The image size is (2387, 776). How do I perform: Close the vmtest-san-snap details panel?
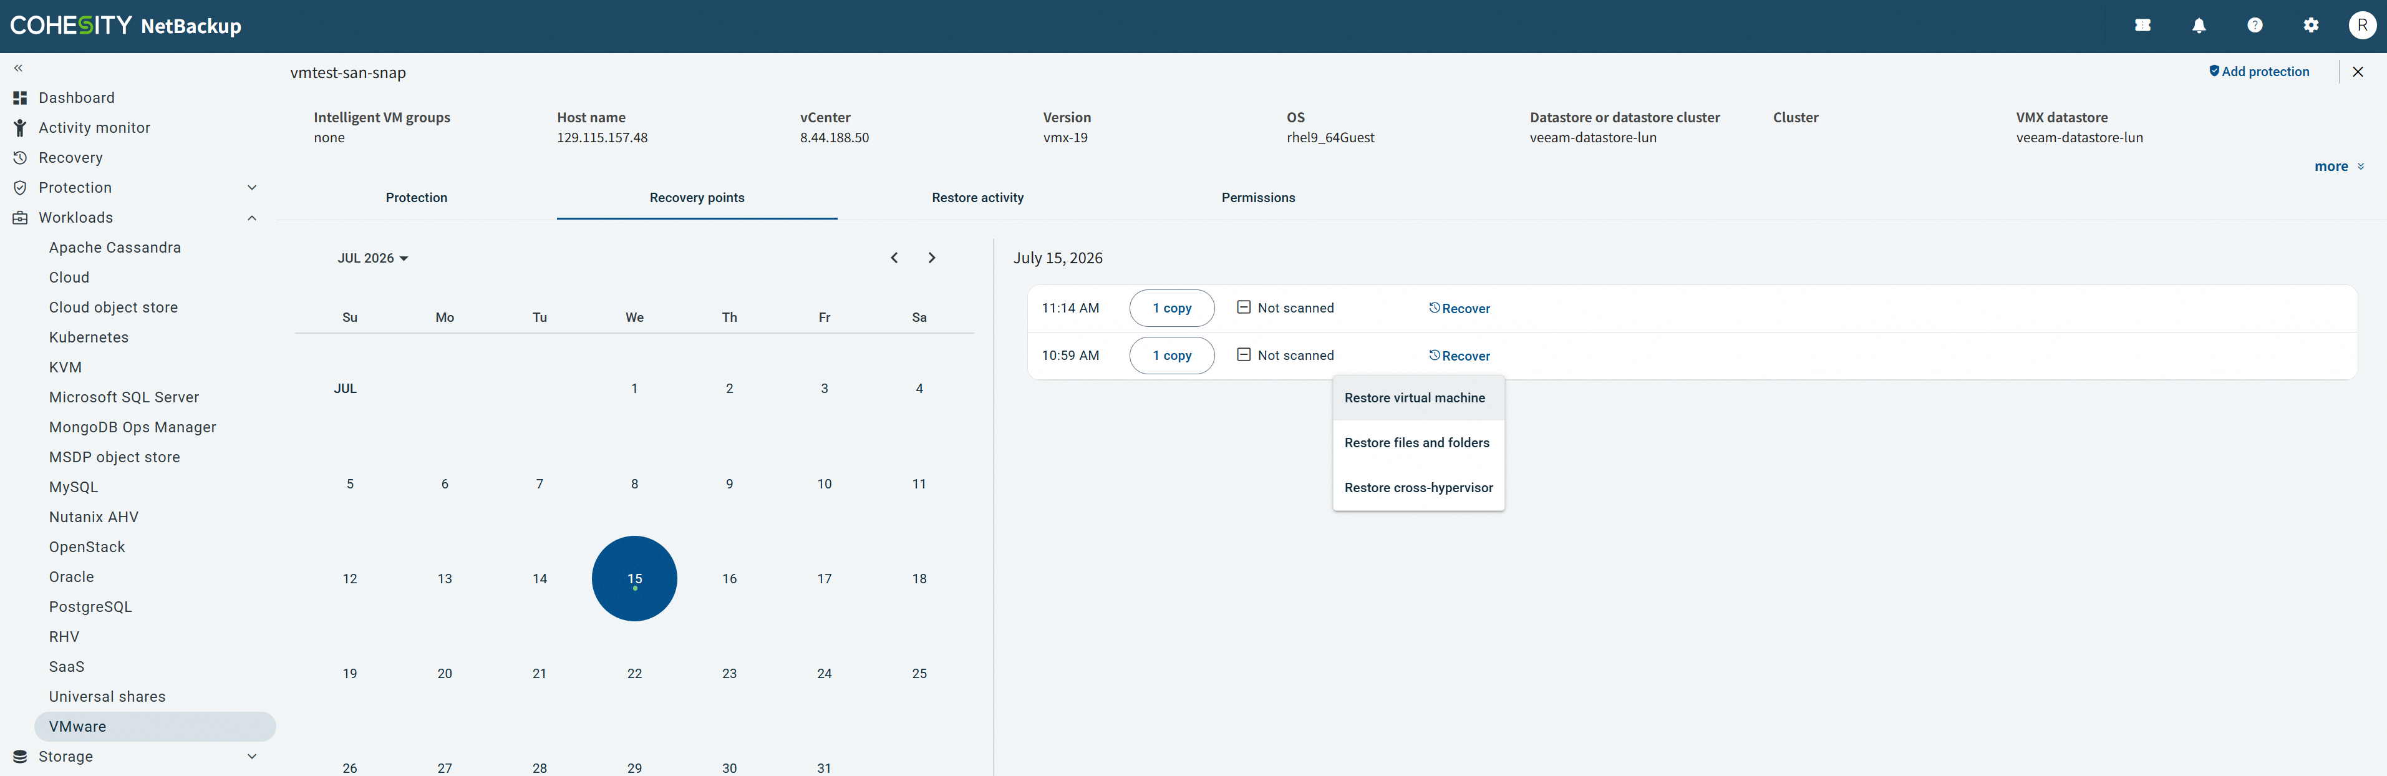(2358, 71)
